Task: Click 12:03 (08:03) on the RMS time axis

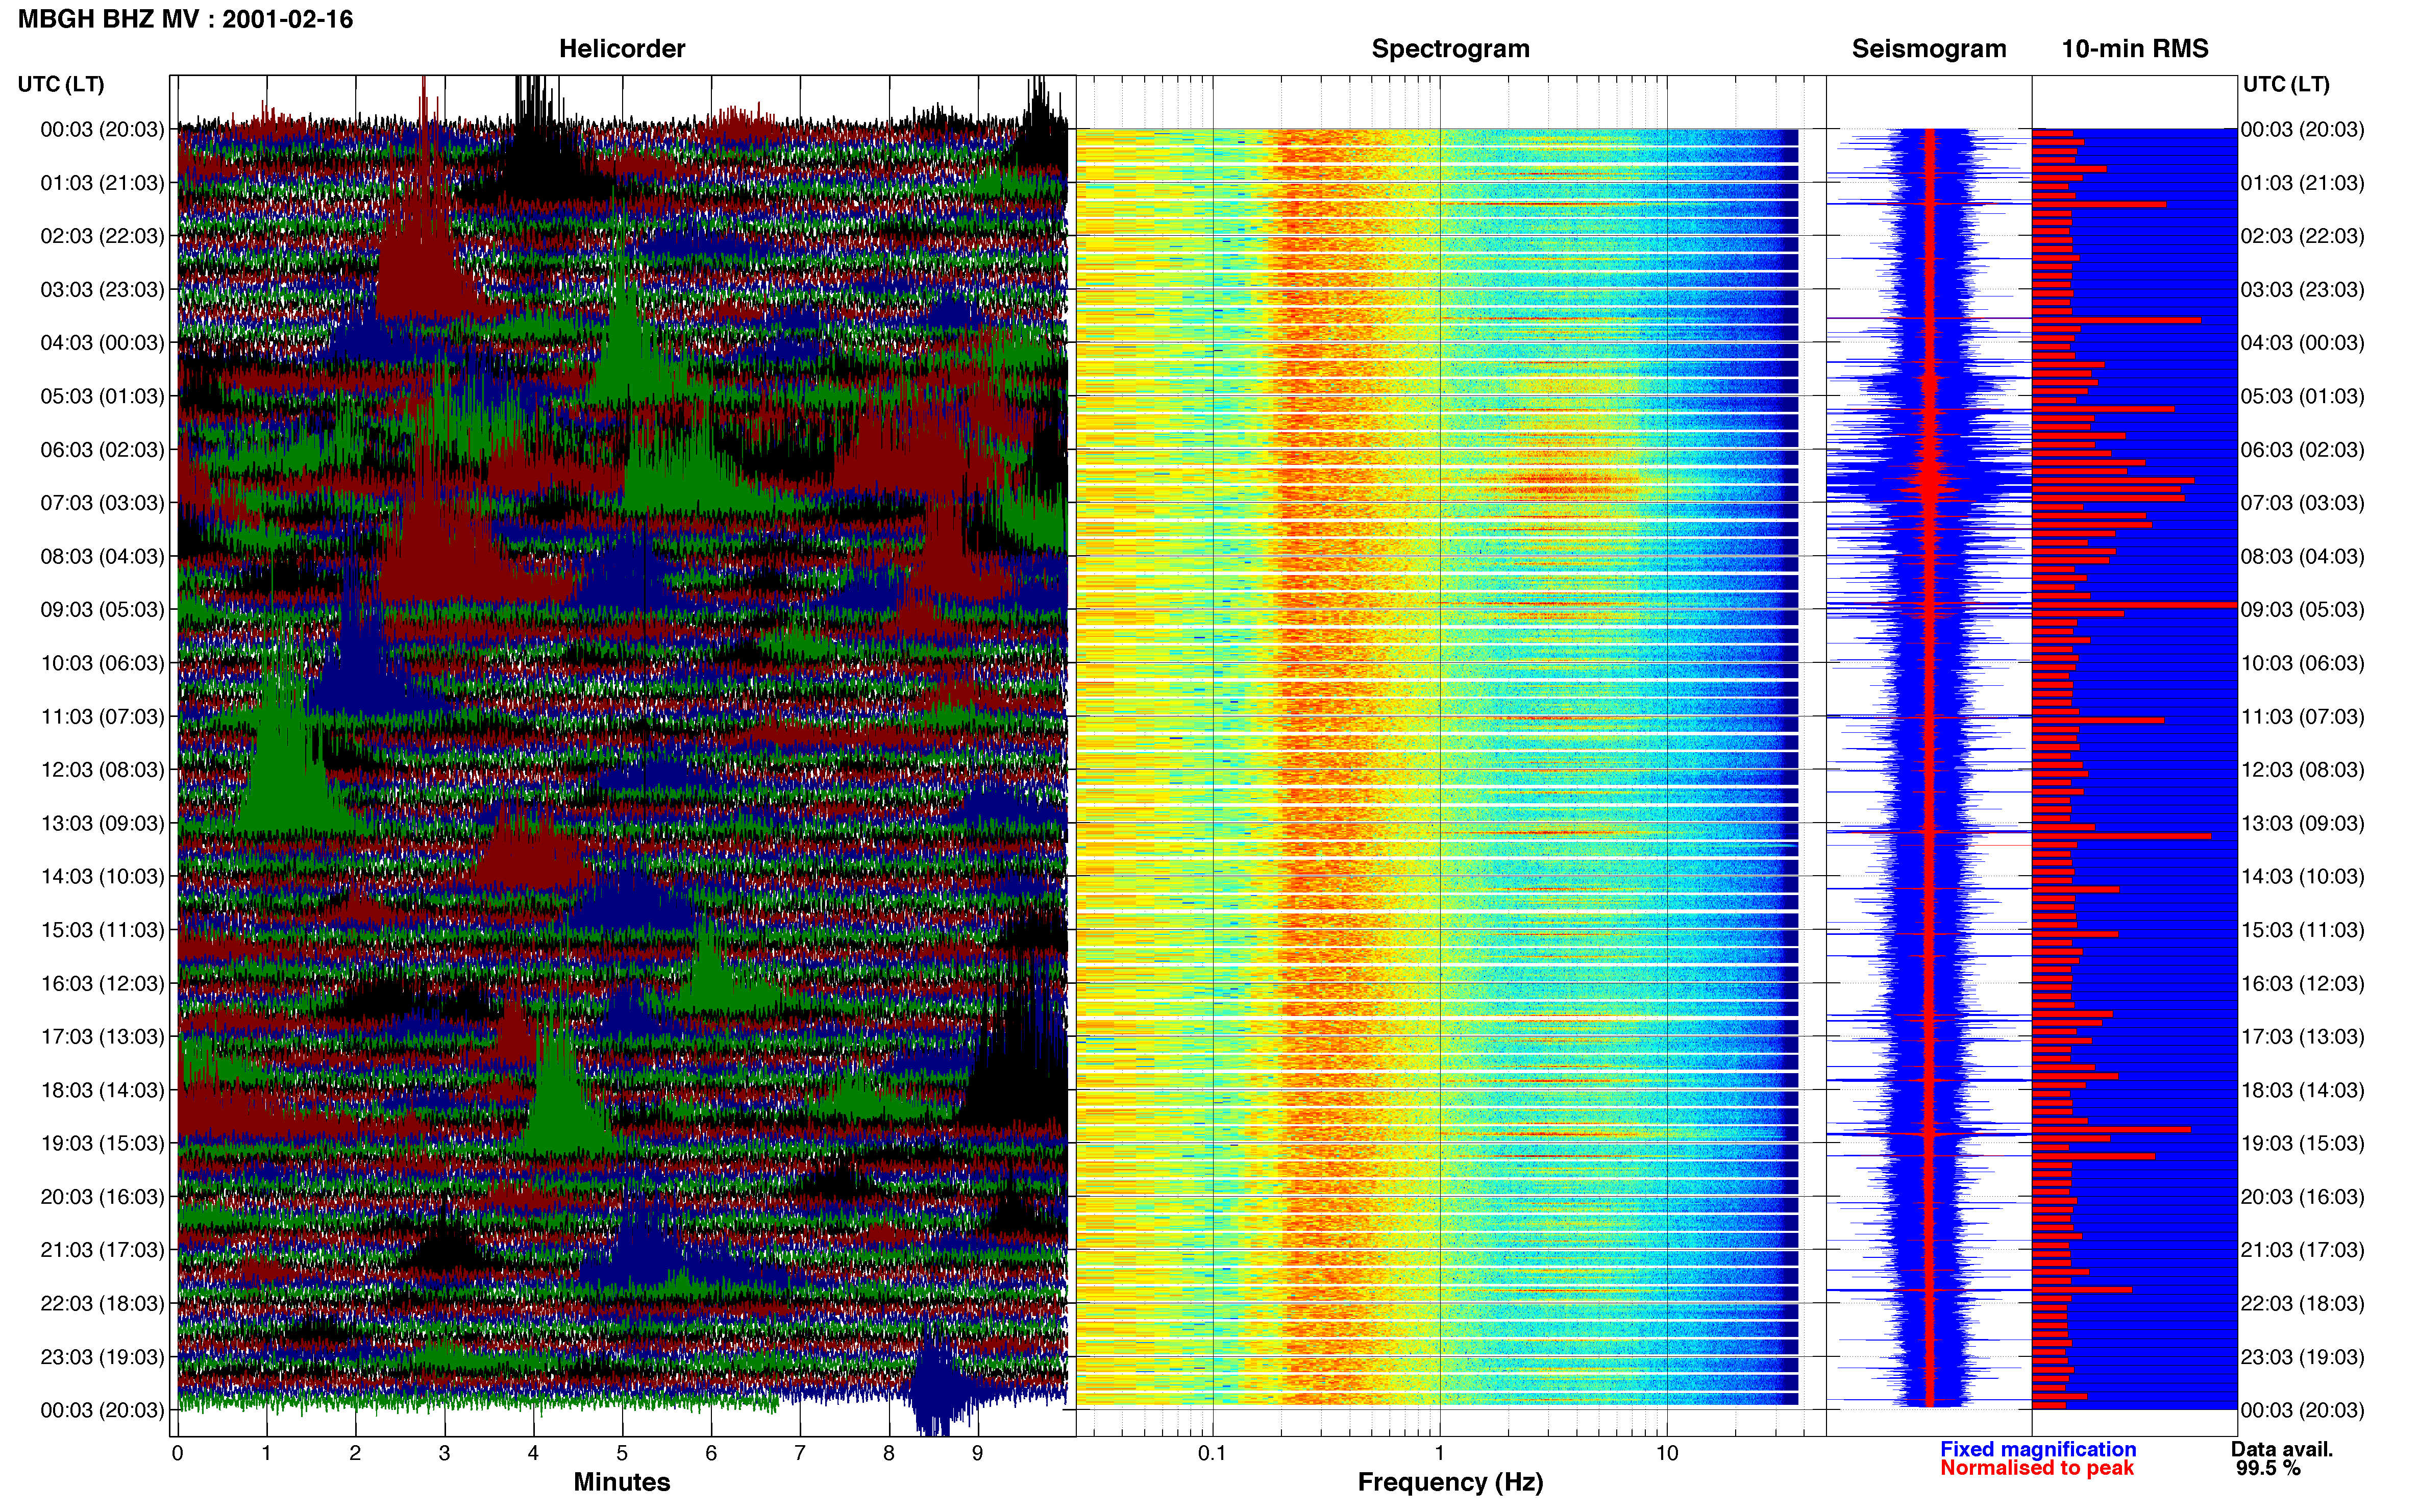Action: [2303, 770]
